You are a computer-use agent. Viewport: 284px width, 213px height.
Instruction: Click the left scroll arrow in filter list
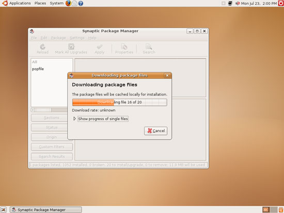coord(33,110)
